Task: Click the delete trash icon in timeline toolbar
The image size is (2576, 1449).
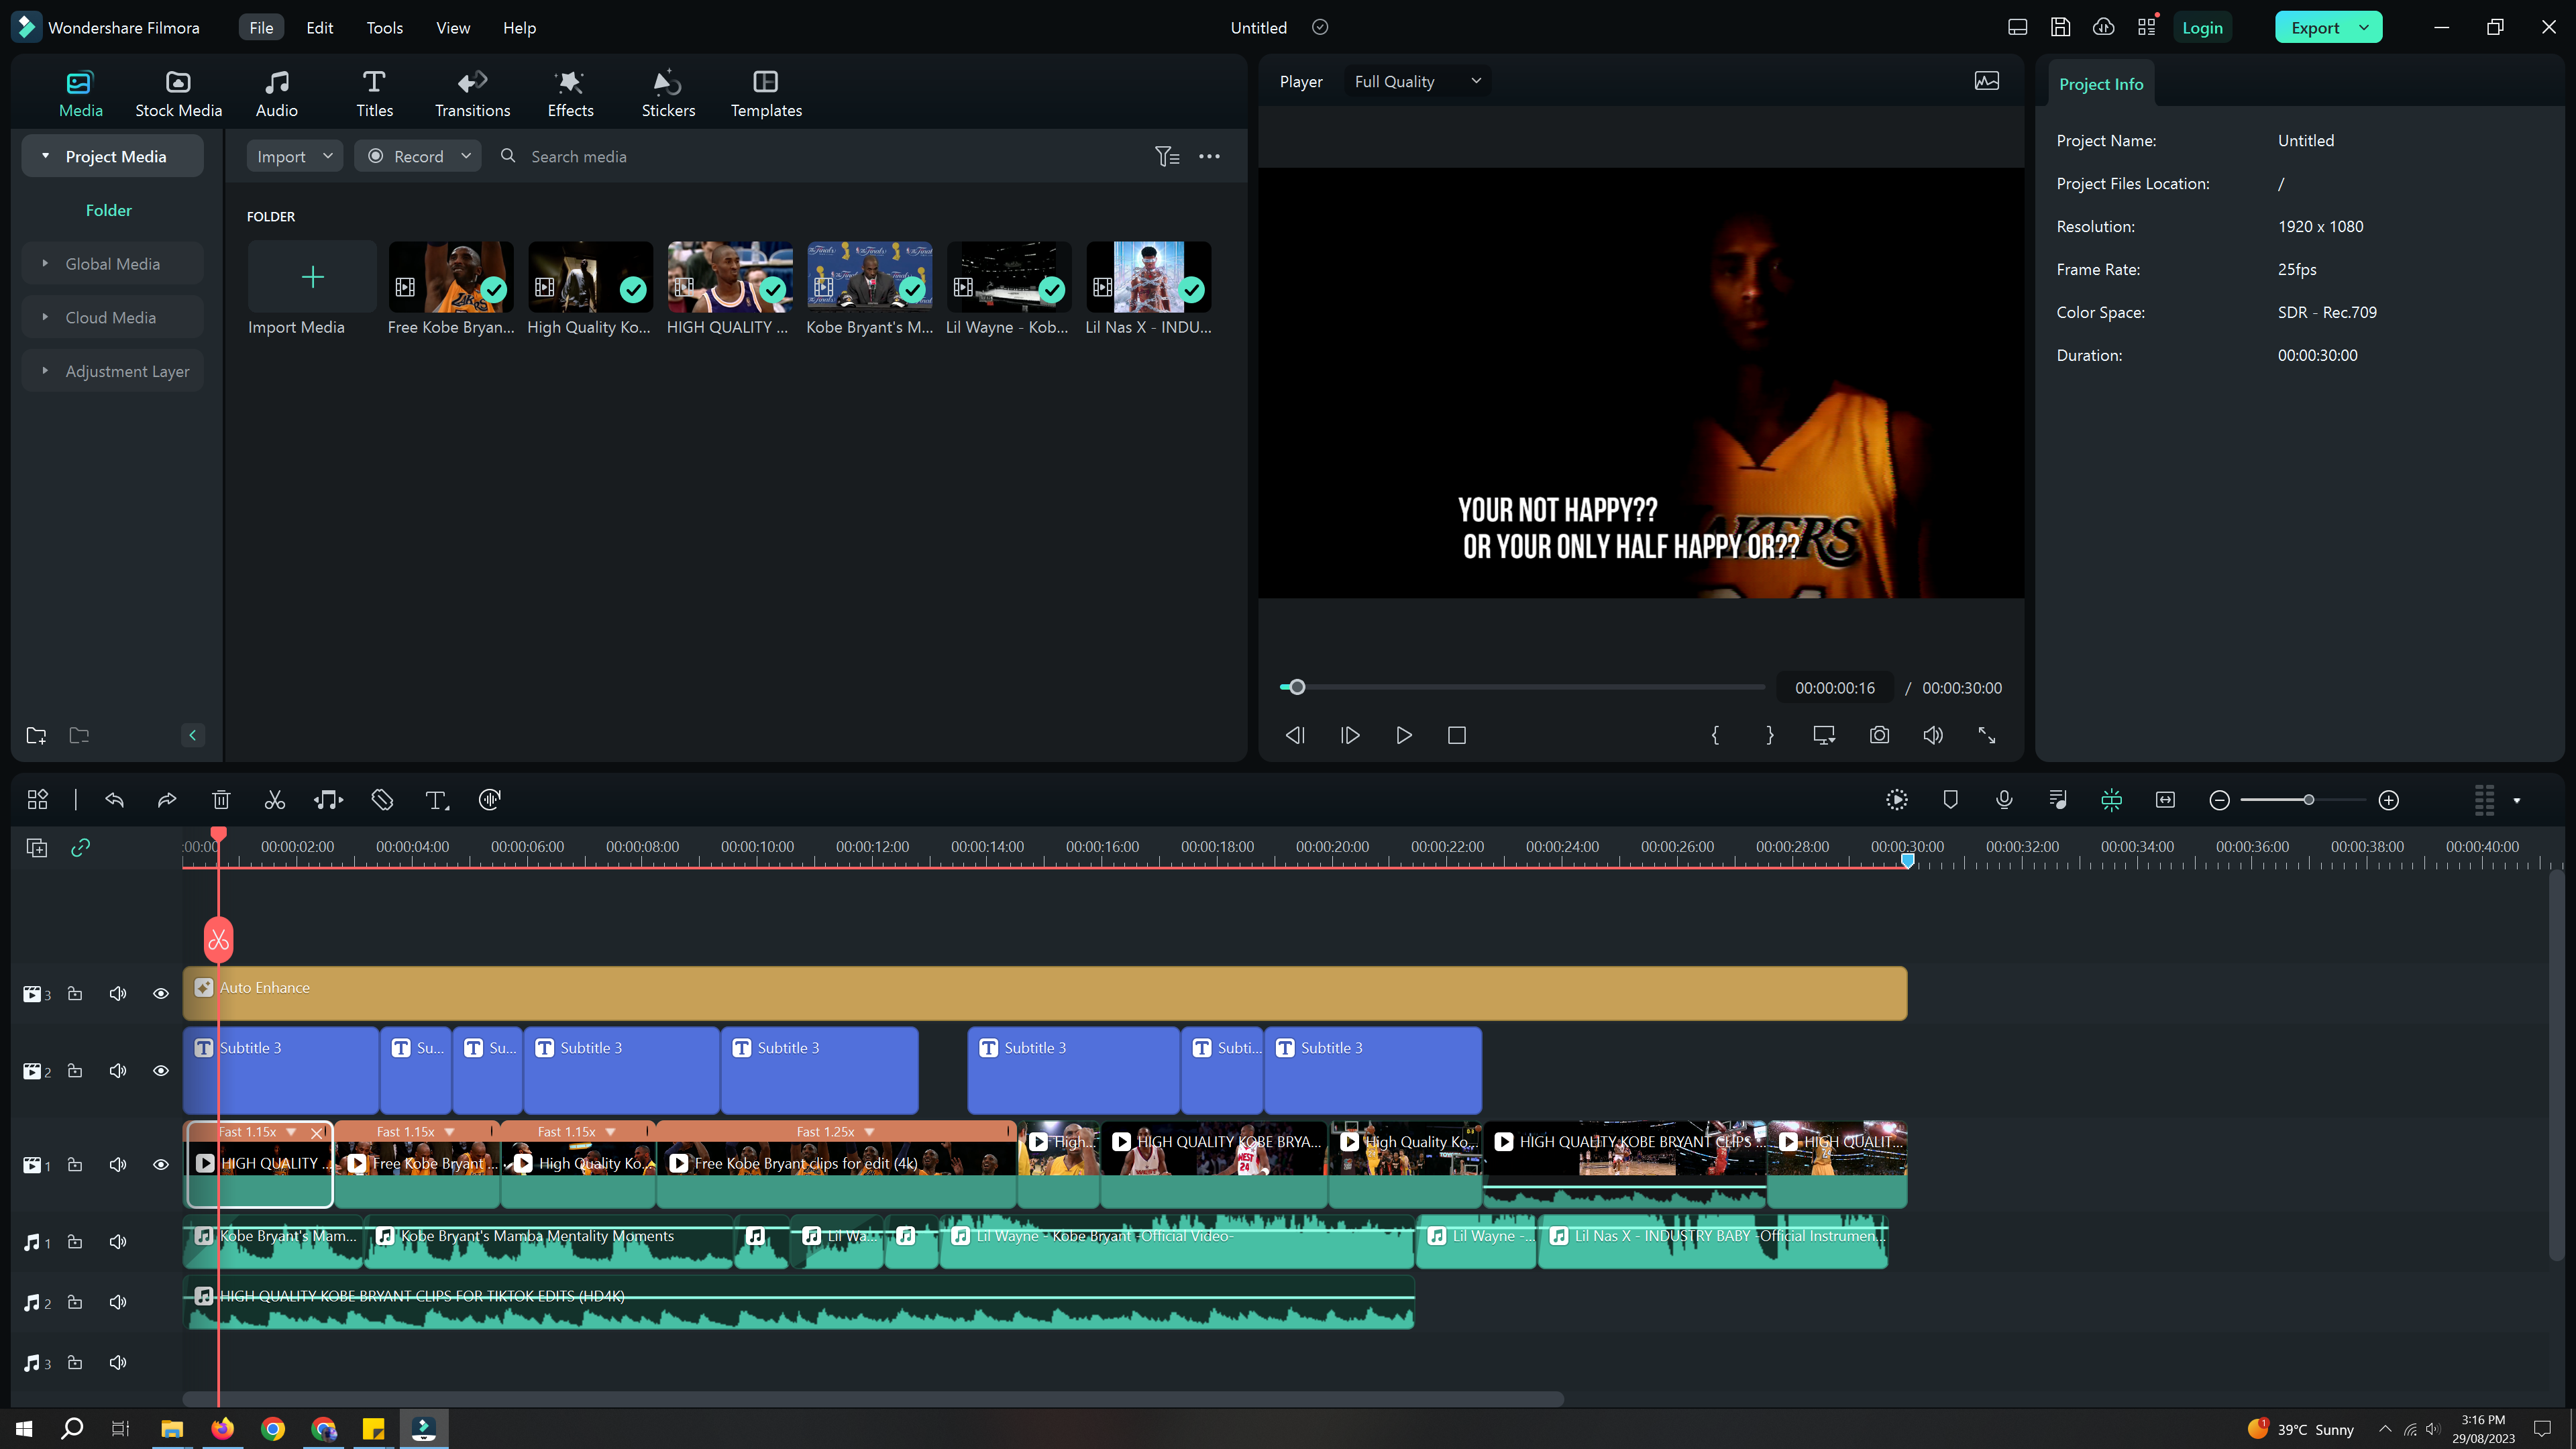Action: click(x=221, y=800)
